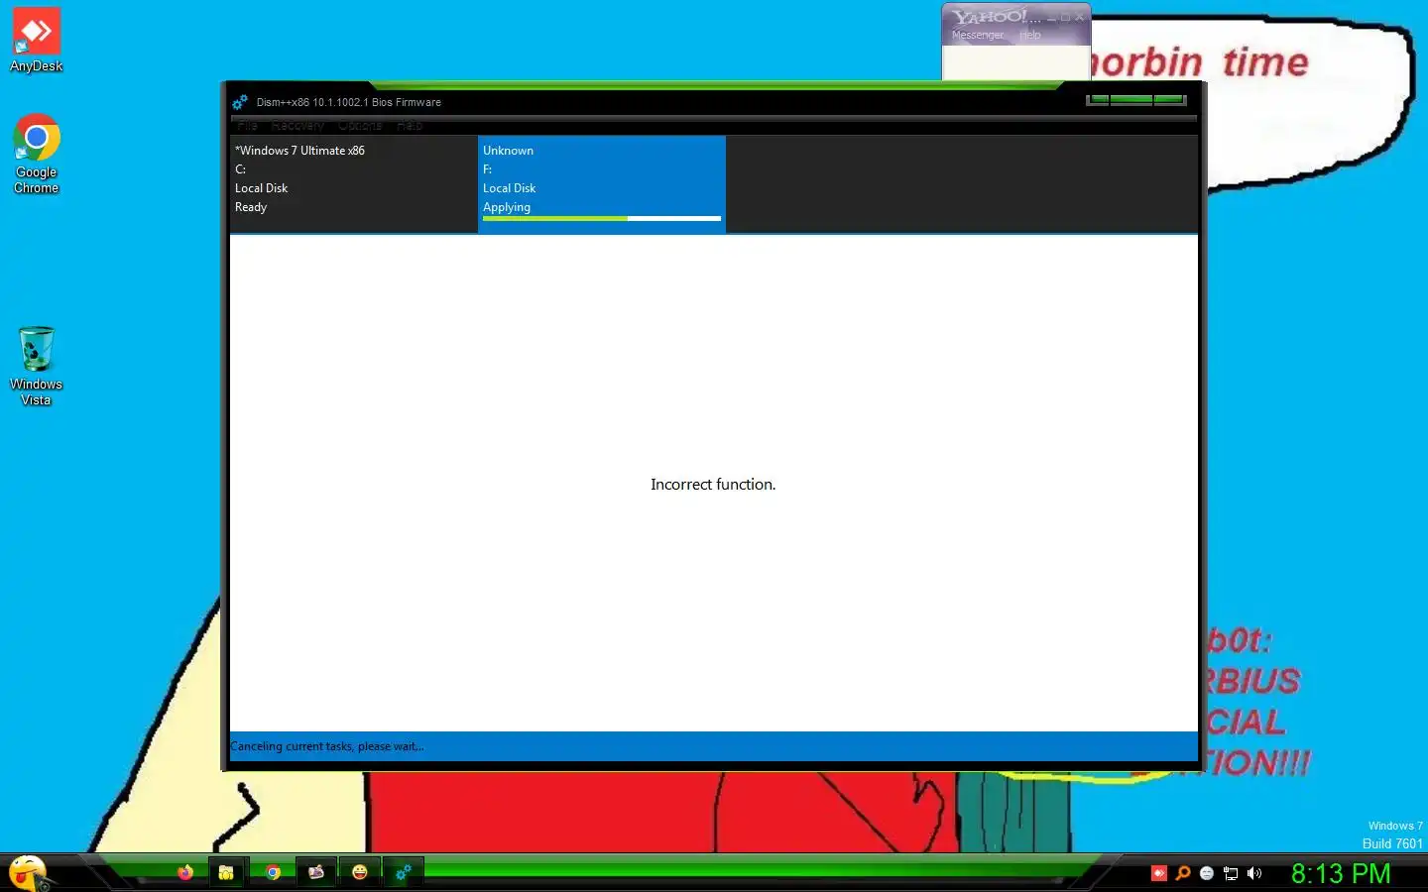Image resolution: width=1428 pixels, height=892 pixels.
Task: Open the Recovery menu in Dism++
Action: tap(297, 126)
